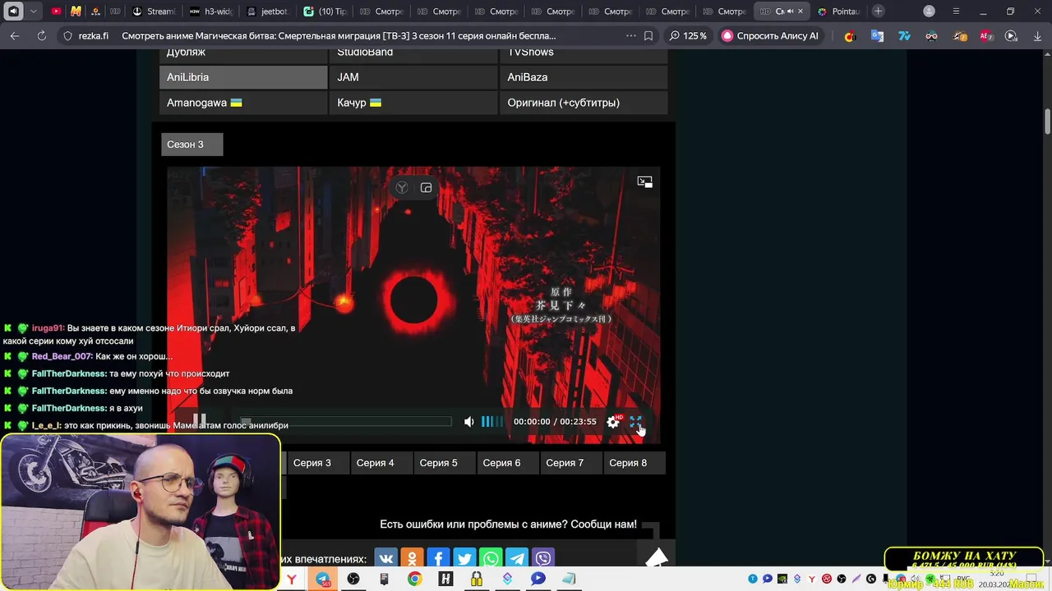Reload the rezka.fi page
This screenshot has height=591, width=1052.
click(42, 36)
